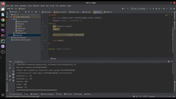The image size is (176, 99).
Task: Click the print icon in Run panel
Action: click(x=13, y=77)
